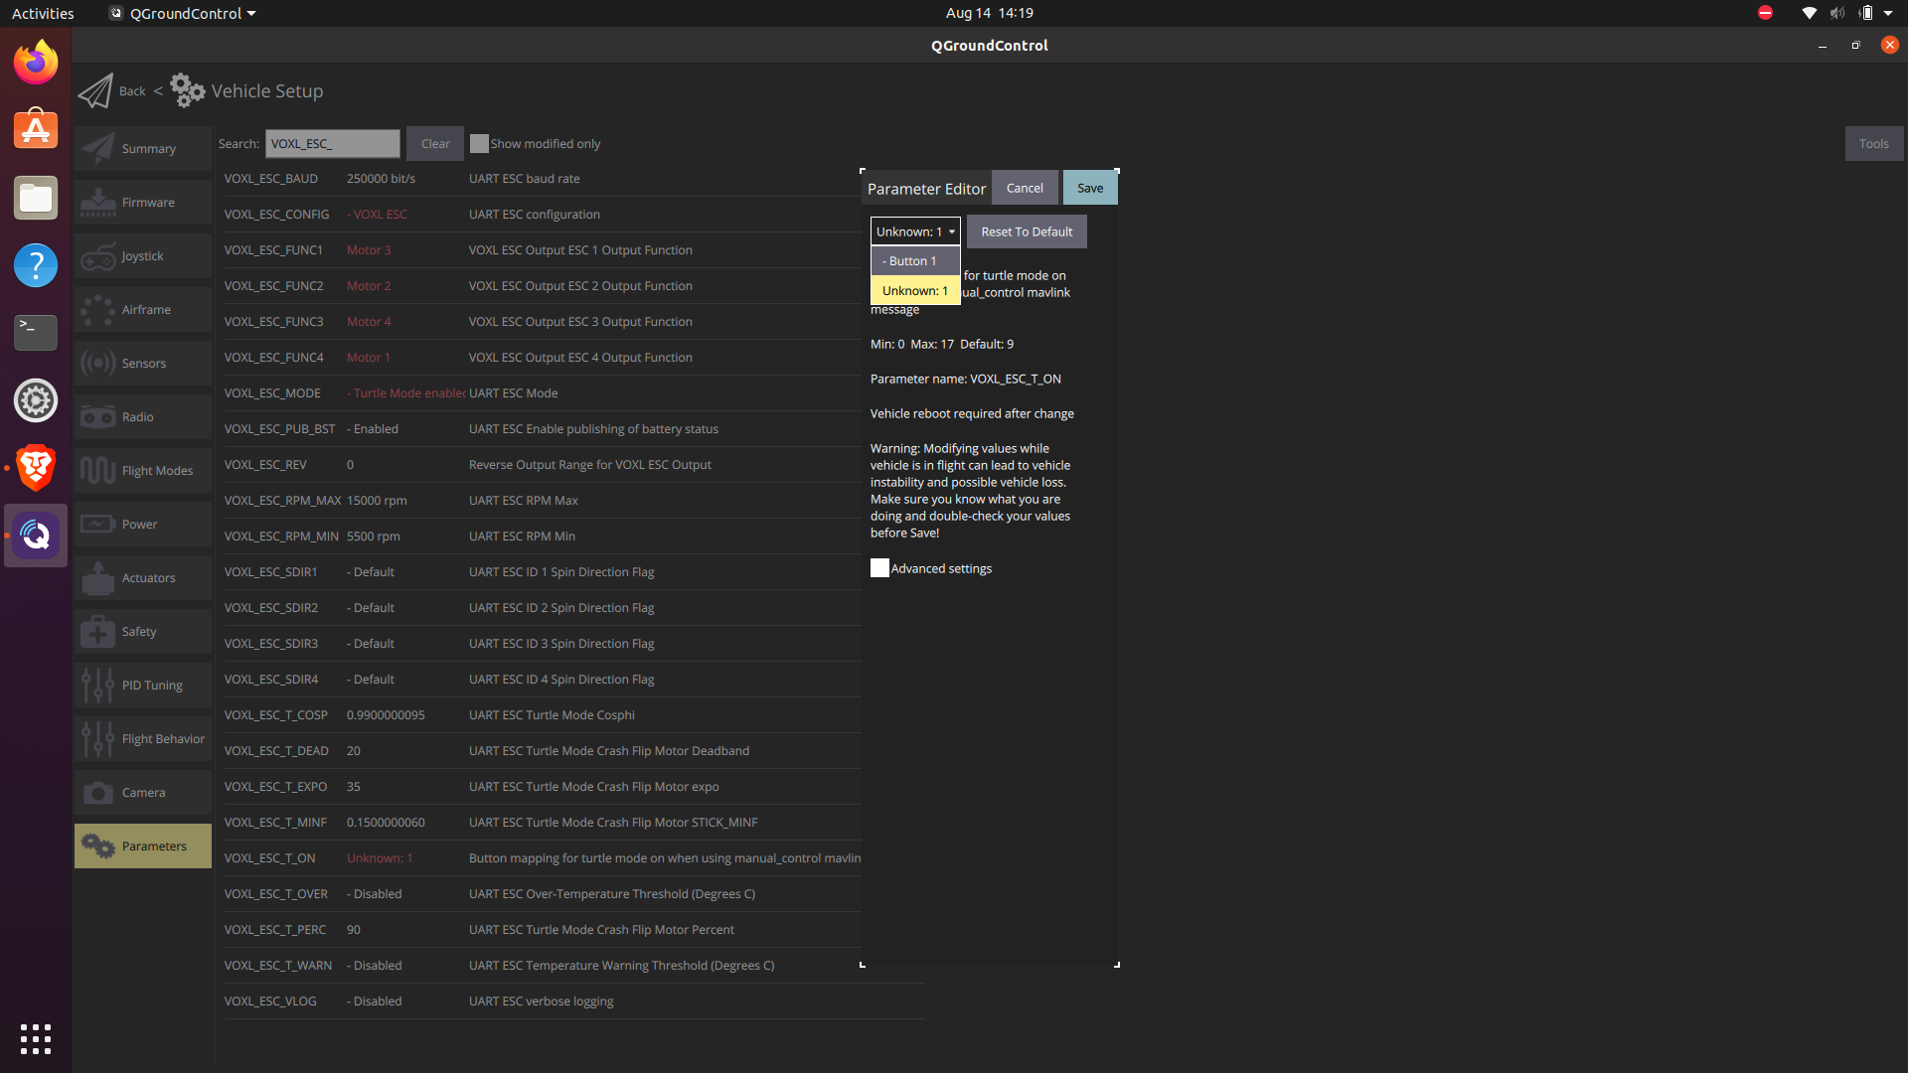Select Button 1 from dropdown list

(915, 261)
